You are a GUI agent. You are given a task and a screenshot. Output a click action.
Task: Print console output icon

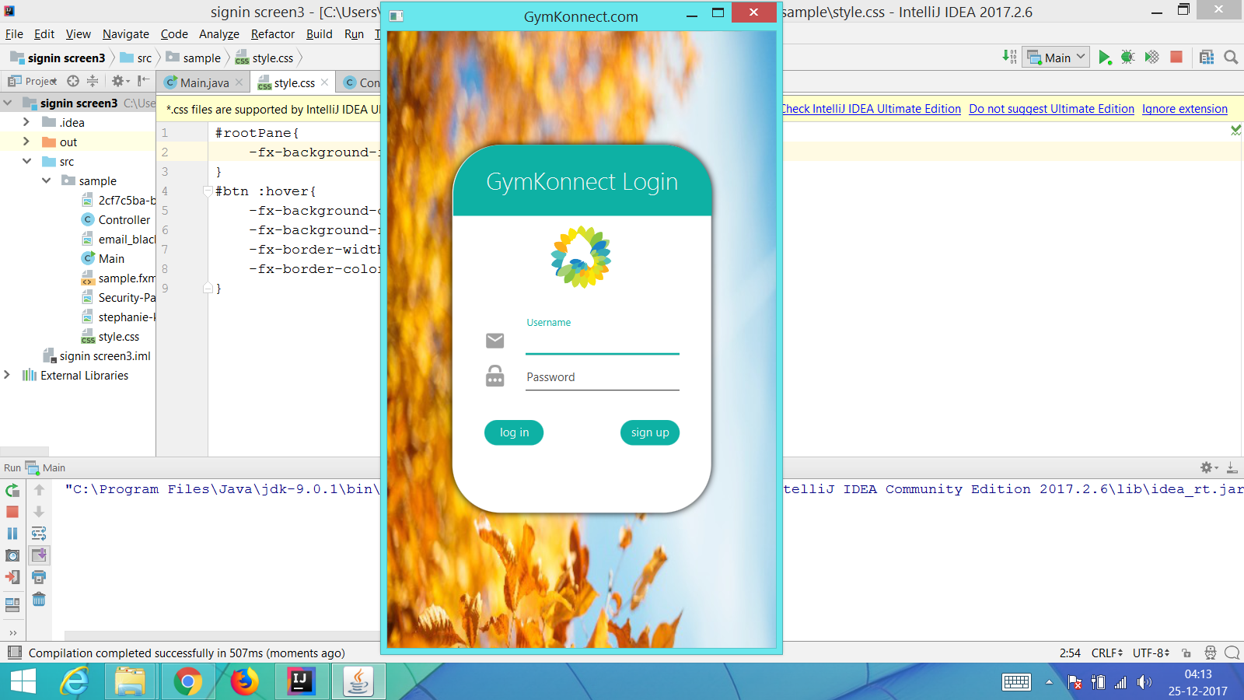39,577
